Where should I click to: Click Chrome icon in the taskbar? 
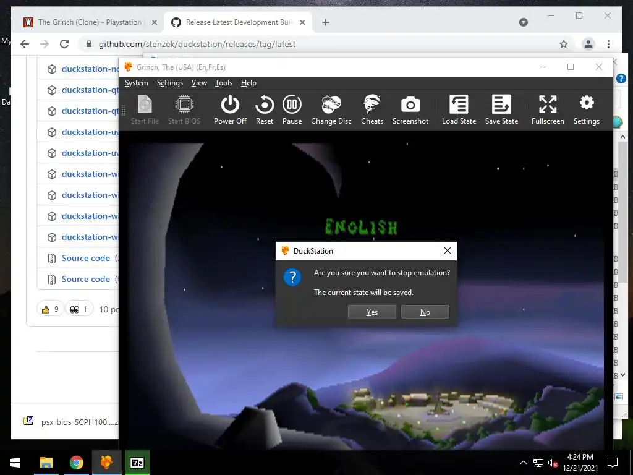(x=76, y=463)
